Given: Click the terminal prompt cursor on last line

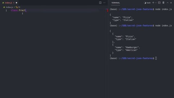Looking at the screenshot, I should (156, 58).
